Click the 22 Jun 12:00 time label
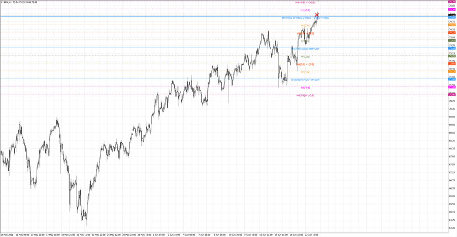Viewport: 457px width, 237px height. tap(312, 234)
